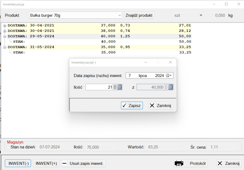The width and height of the screenshot is (244, 170).
Task: Click into the Ilość quantity field showing 21
Action: [x=99, y=87]
